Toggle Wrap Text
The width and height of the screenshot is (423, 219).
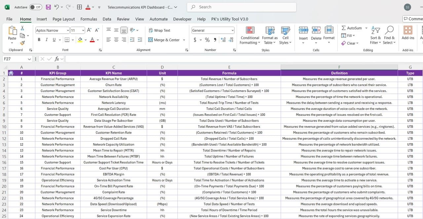pyautogui.click(x=159, y=30)
